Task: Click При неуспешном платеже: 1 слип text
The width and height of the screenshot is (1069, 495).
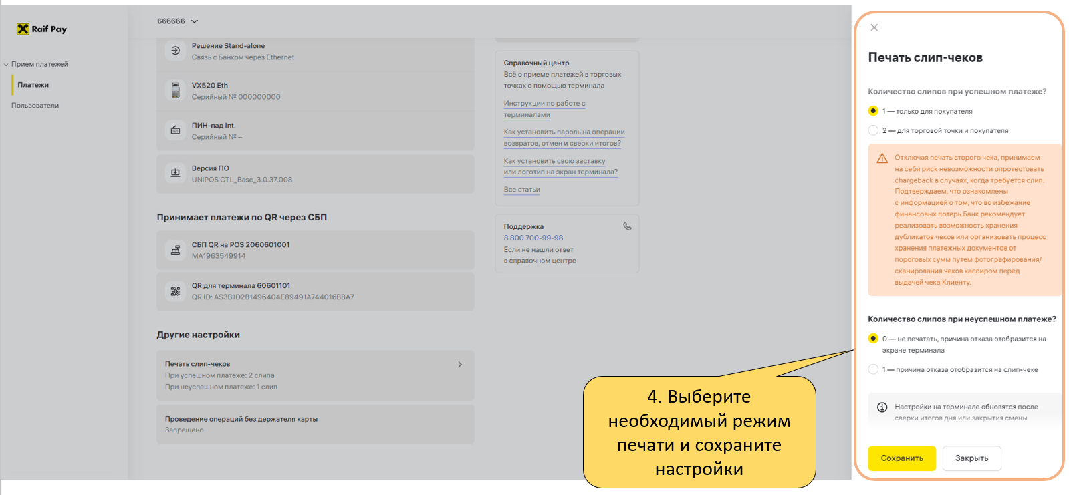Action: (x=221, y=387)
